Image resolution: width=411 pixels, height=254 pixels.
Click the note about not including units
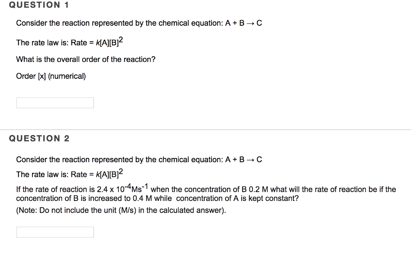(x=121, y=211)
